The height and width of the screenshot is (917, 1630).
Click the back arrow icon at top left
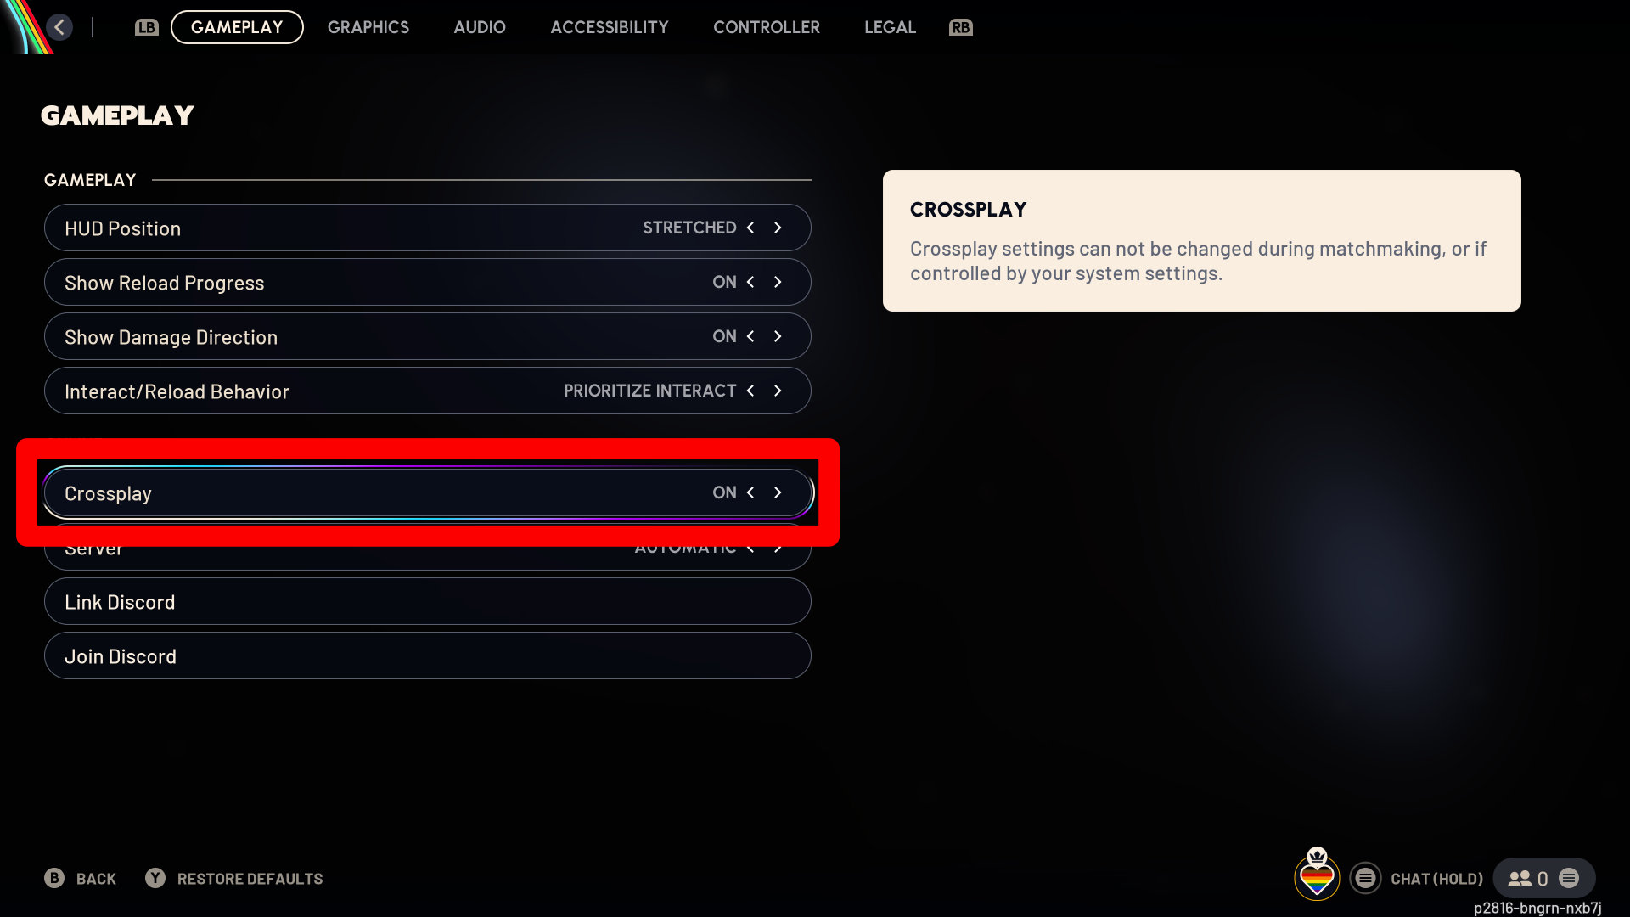coord(59,27)
